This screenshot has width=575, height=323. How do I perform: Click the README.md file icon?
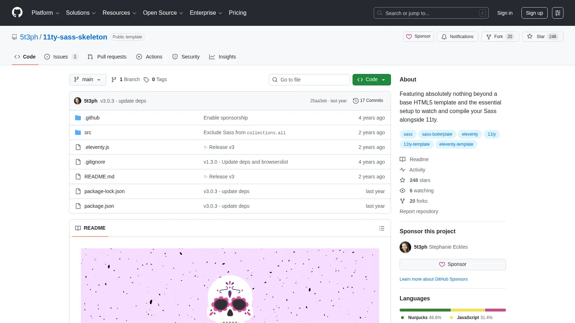78,177
